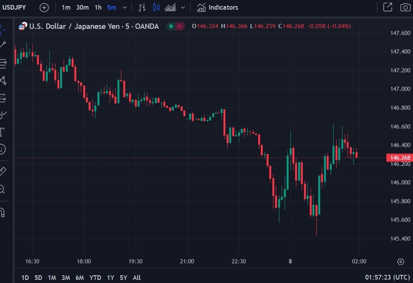Click the change value −0.058 (−0.04%)

(x=329, y=26)
